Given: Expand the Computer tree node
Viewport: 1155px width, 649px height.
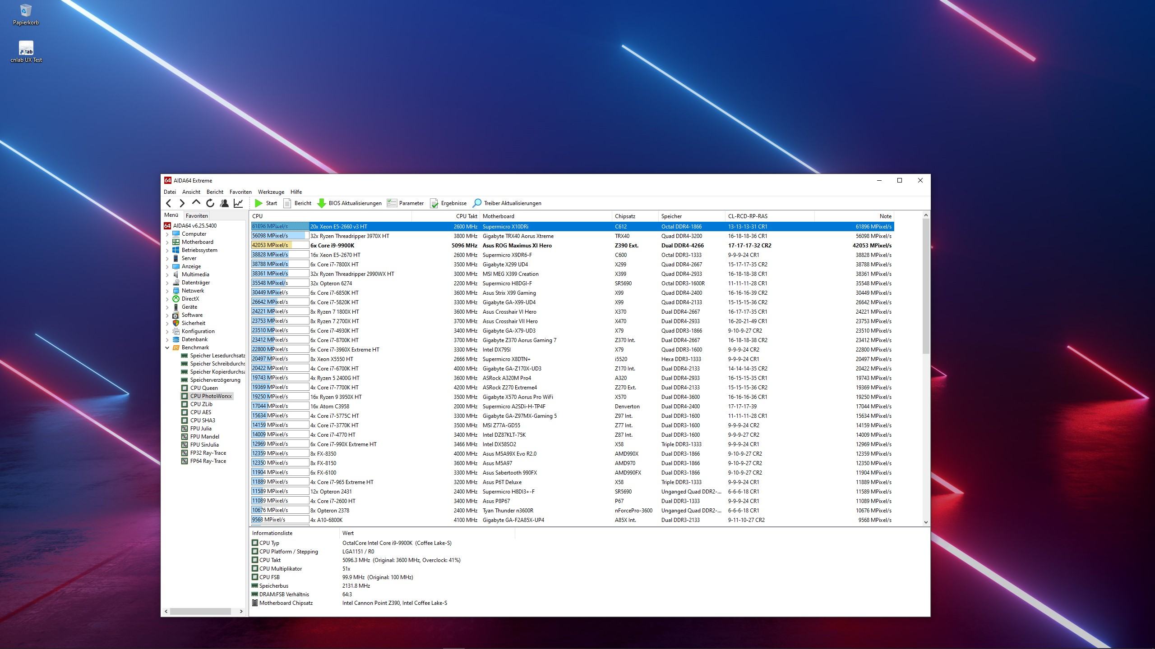Looking at the screenshot, I should (x=167, y=234).
